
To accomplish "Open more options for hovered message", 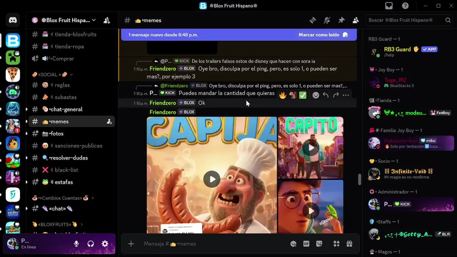I will [346, 95].
